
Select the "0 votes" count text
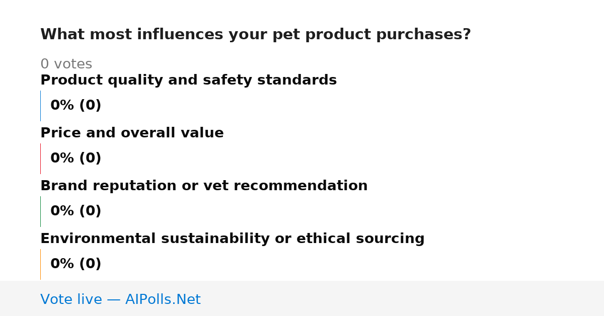[66, 64]
